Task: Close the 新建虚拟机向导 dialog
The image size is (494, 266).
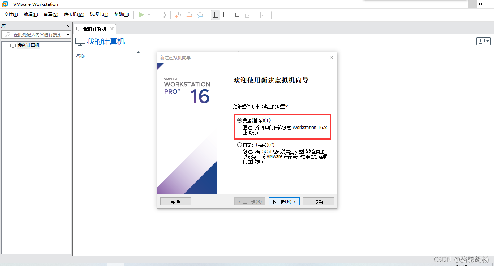Action: tap(332, 57)
